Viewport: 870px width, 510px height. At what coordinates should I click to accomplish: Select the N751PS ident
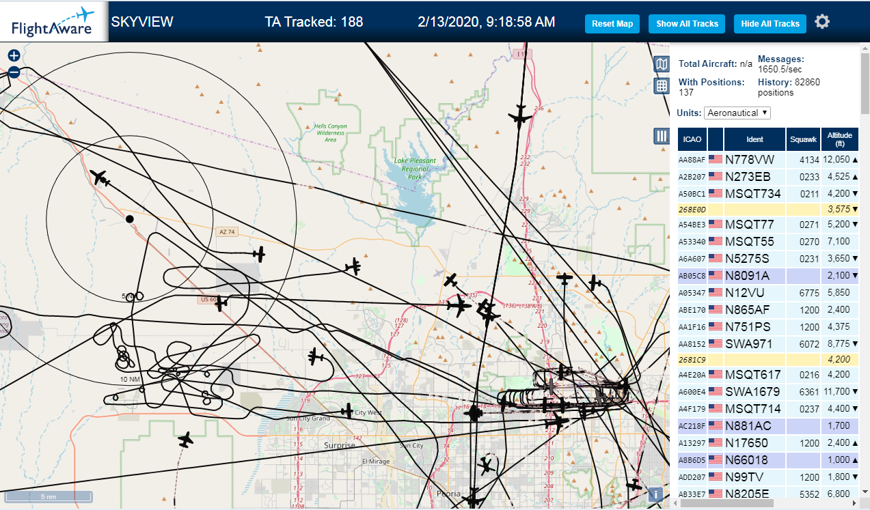click(x=747, y=326)
